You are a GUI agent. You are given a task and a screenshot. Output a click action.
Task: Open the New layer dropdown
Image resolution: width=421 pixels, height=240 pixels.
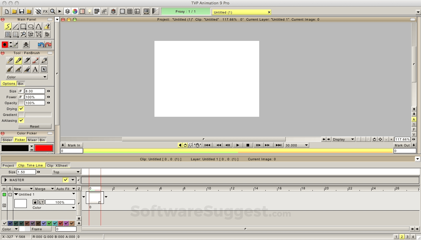point(23,189)
